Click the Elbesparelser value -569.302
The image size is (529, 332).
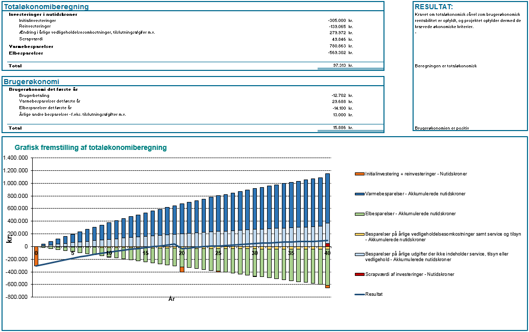[x=336, y=53]
